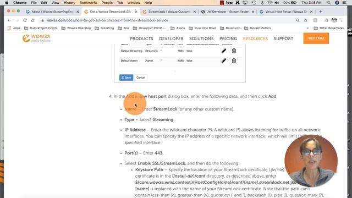Delete the Default Admin host port

pyautogui.click(x=234, y=61)
